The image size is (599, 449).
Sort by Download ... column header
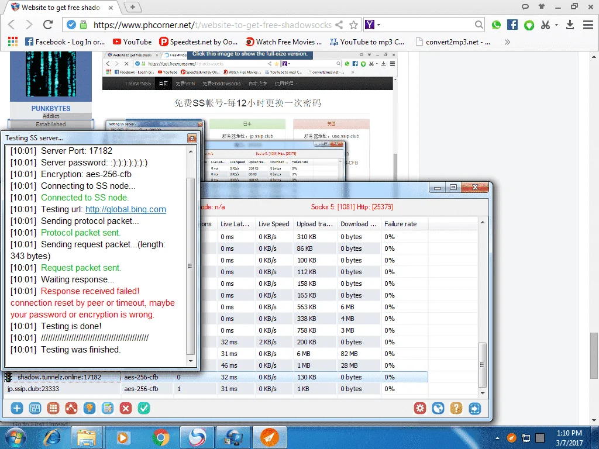pos(359,224)
